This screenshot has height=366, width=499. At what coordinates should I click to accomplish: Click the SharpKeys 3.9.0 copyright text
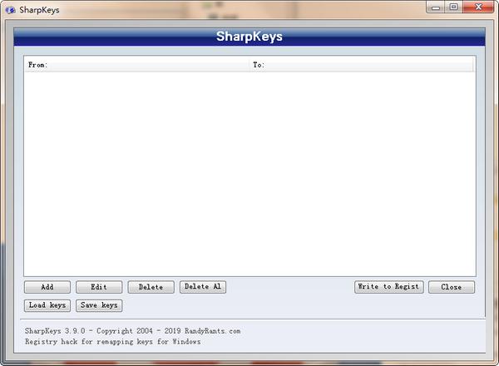pos(133,331)
